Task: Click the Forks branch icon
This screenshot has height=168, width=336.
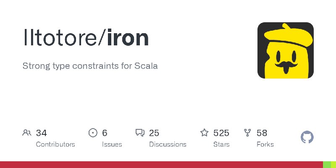Action: pyautogui.click(x=247, y=133)
